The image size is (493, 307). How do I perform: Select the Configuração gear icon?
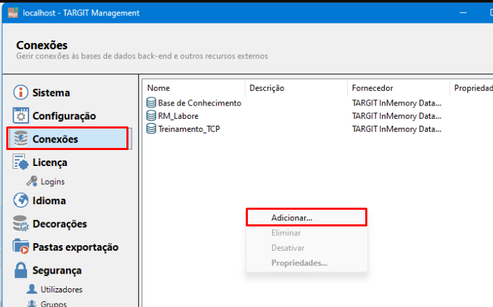click(21, 115)
